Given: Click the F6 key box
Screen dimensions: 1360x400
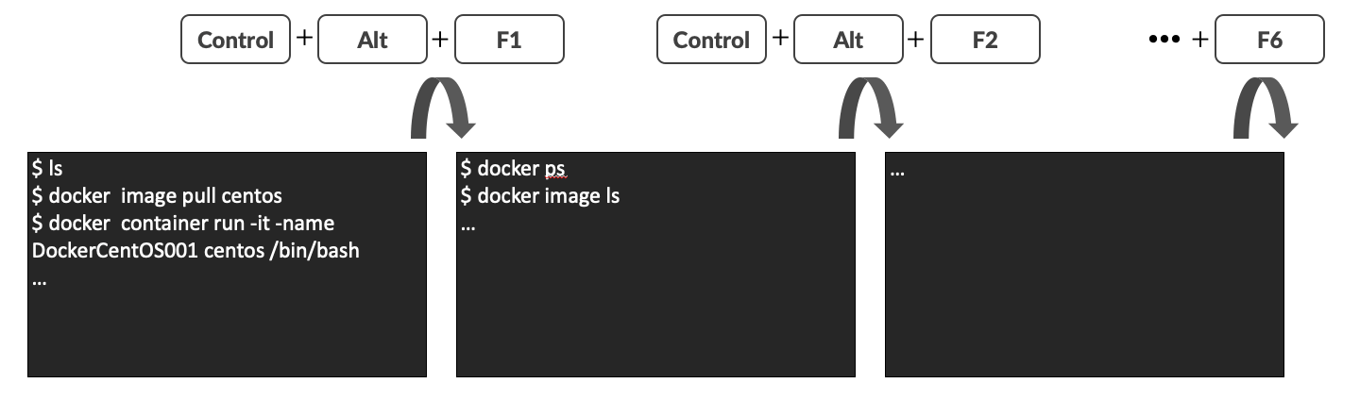Looking at the screenshot, I should [1270, 40].
